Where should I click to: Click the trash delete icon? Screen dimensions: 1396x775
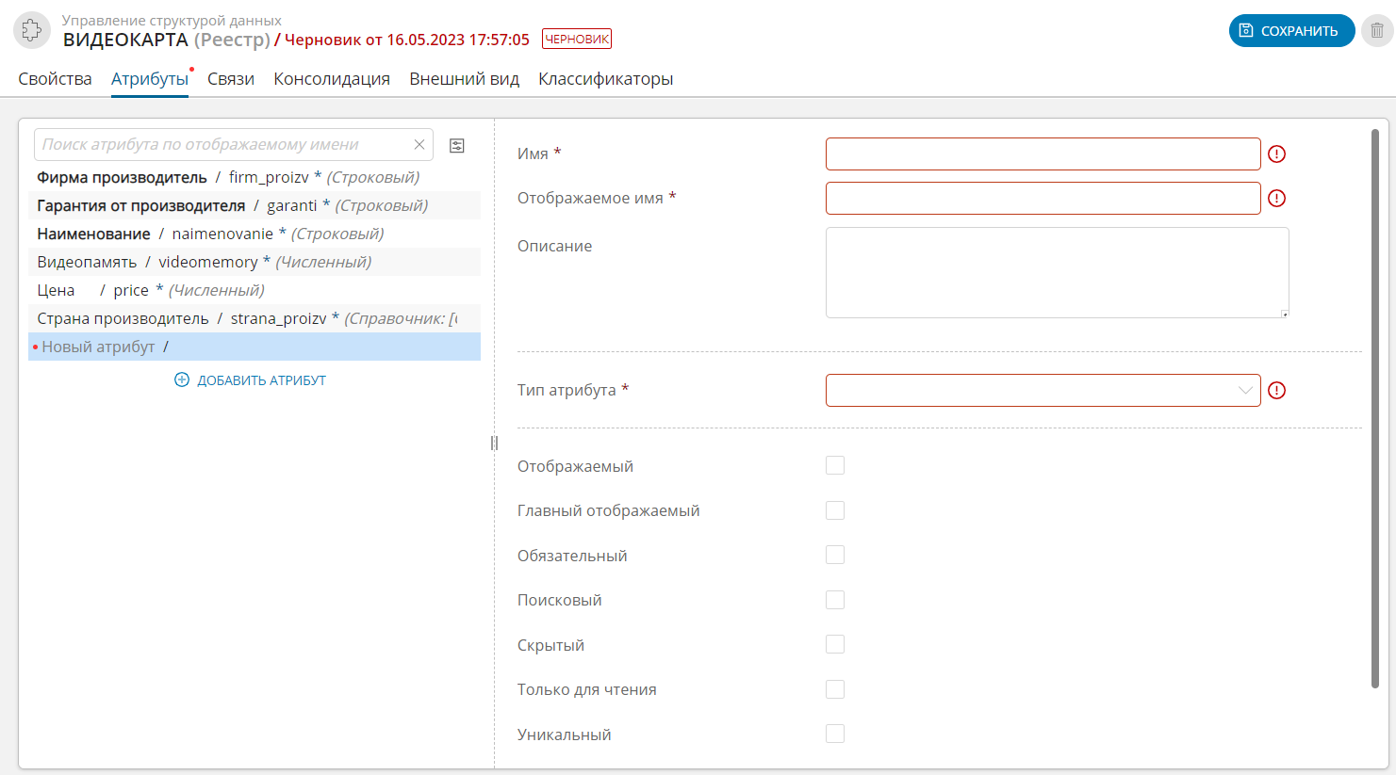tap(1377, 30)
